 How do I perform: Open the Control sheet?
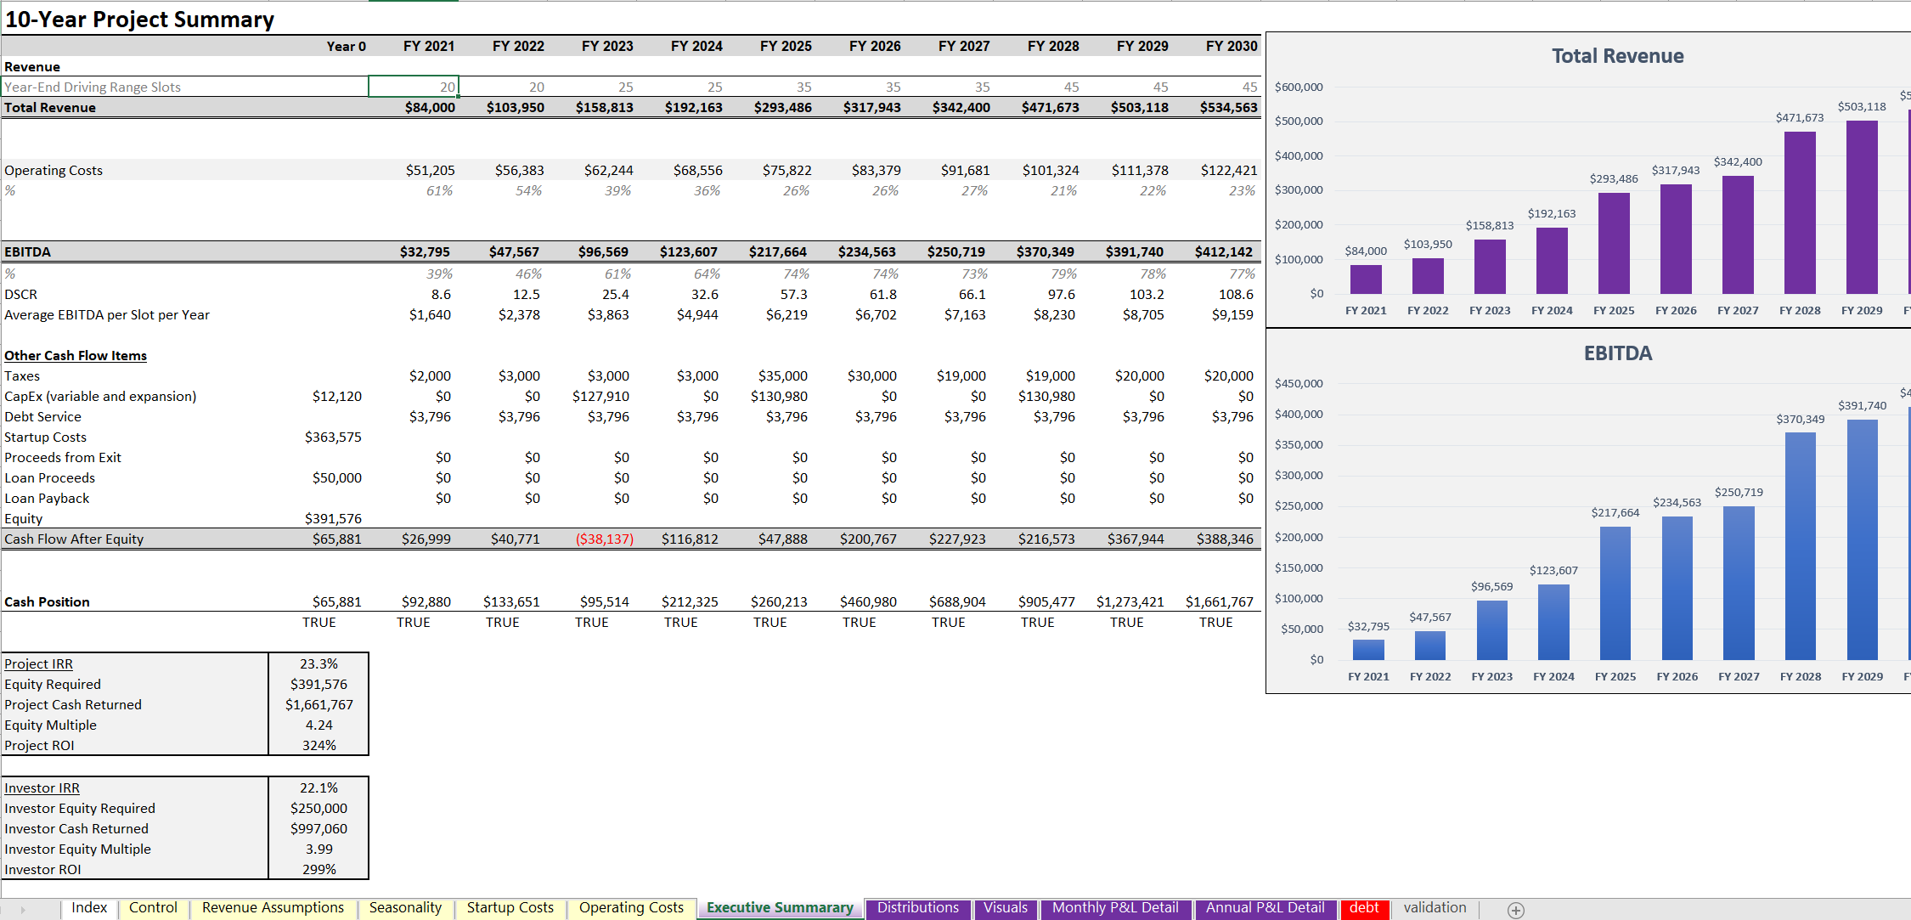(x=153, y=907)
